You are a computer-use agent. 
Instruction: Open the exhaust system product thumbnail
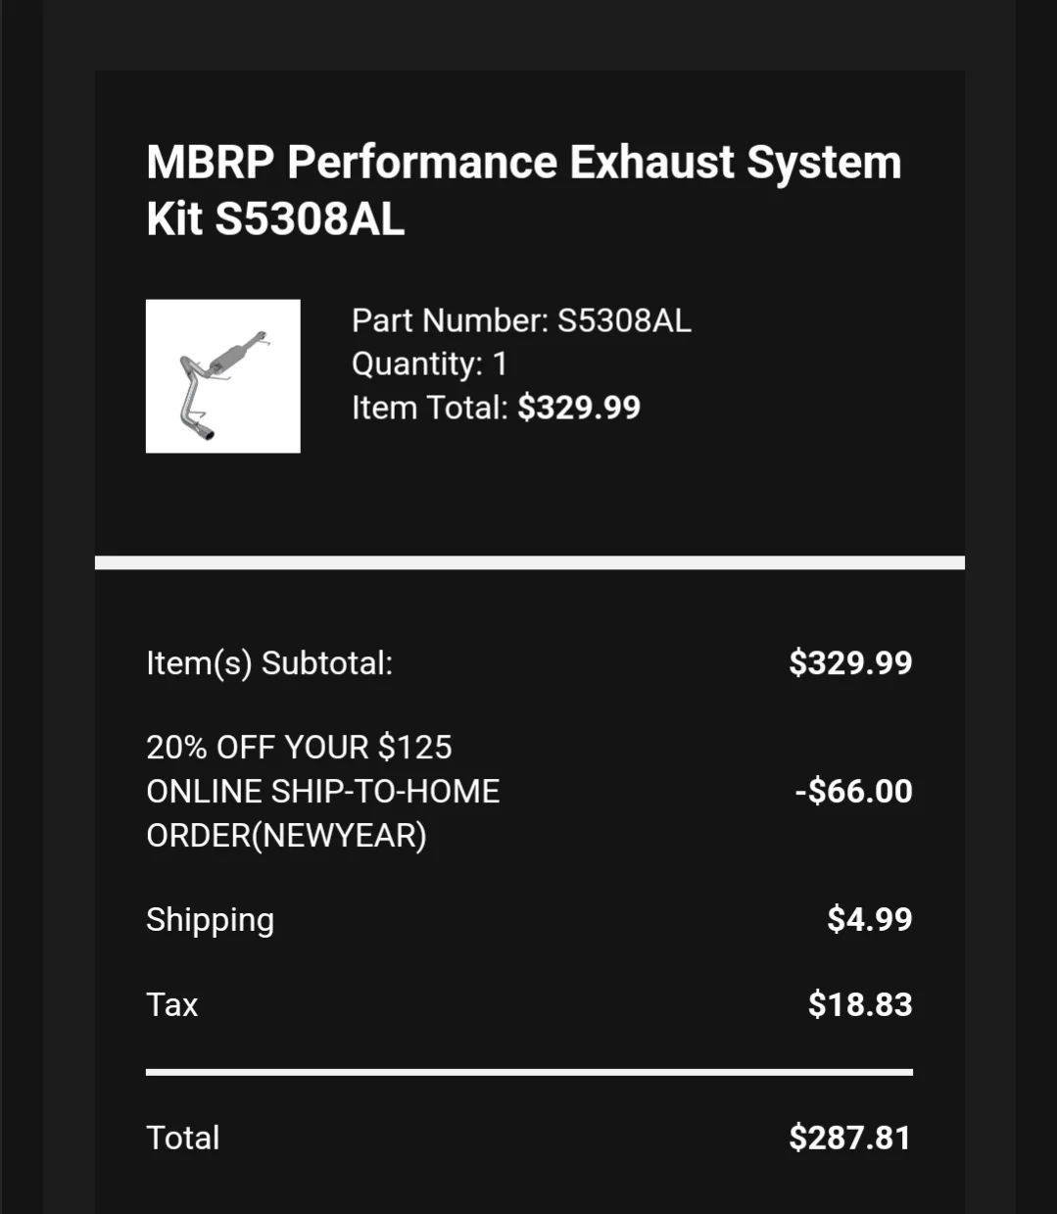(x=222, y=376)
